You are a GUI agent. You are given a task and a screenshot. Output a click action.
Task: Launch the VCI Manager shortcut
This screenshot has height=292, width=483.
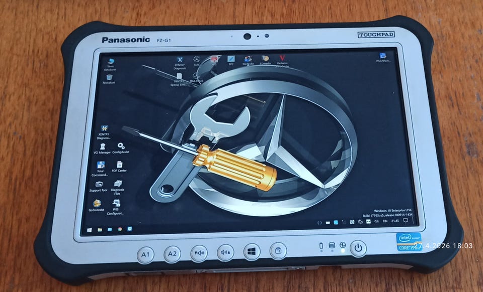(x=102, y=149)
